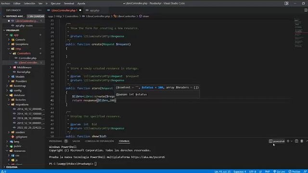The width and height of the screenshot is (308, 173).
Task: Click Prettier status bar item
Action: [x=294, y=172]
